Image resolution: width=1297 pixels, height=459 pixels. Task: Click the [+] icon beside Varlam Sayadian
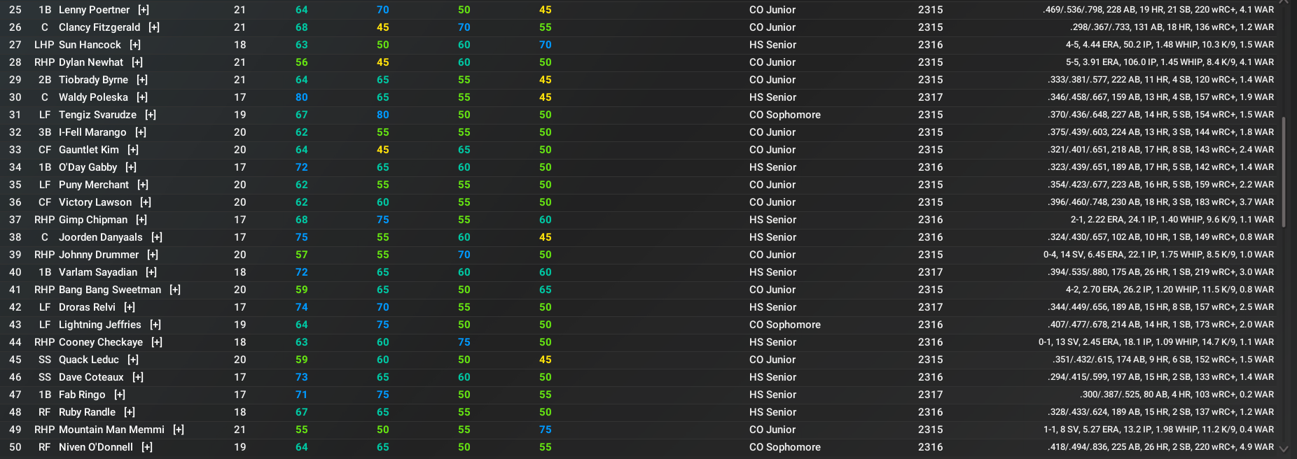pyautogui.click(x=151, y=272)
